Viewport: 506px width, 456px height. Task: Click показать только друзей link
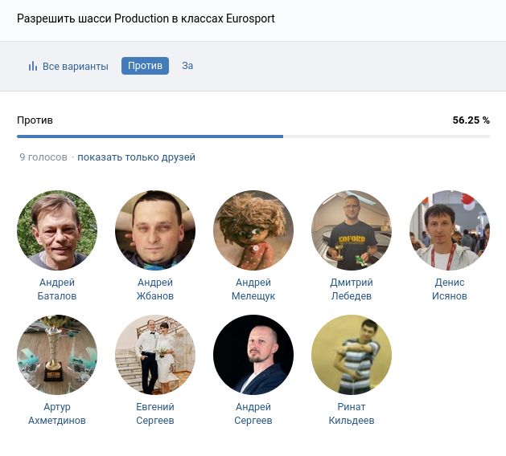[136, 157]
